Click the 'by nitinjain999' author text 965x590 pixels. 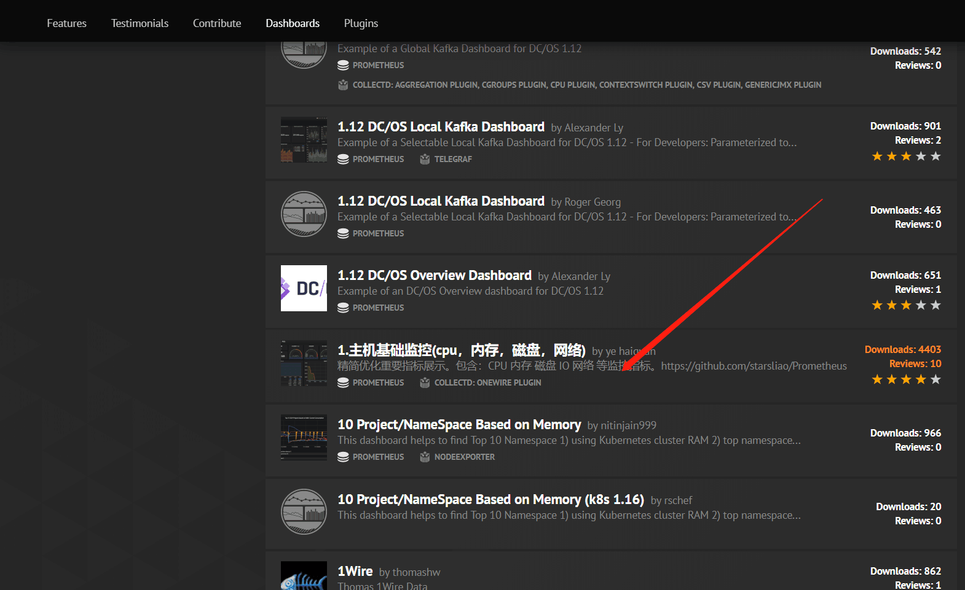[621, 425]
